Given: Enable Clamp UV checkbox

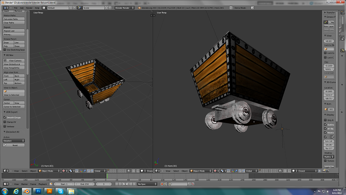Looking at the screenshot, I should (x=5, y=122).
